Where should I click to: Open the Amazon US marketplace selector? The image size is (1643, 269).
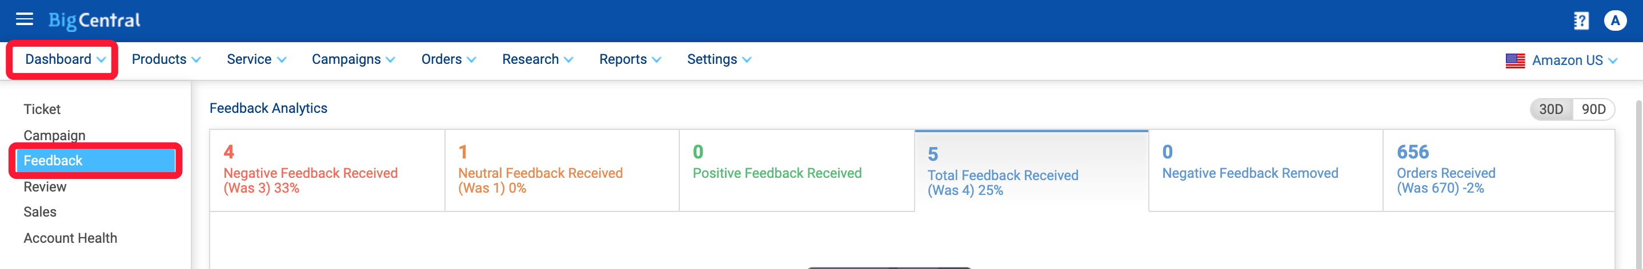coord(1562,60)
